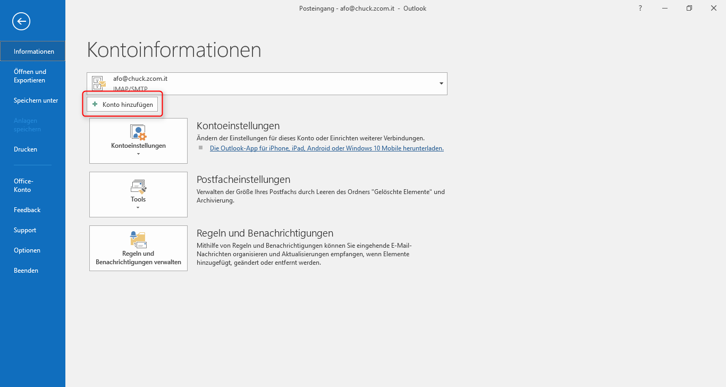Expand the arrow under the Tools label
This screenshot has width=726, height=387.
138,208
